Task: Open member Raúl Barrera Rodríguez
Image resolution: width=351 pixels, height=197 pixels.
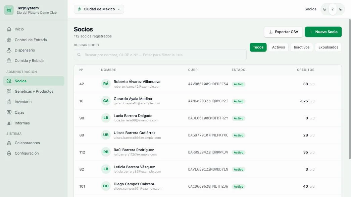Action: 134,150
